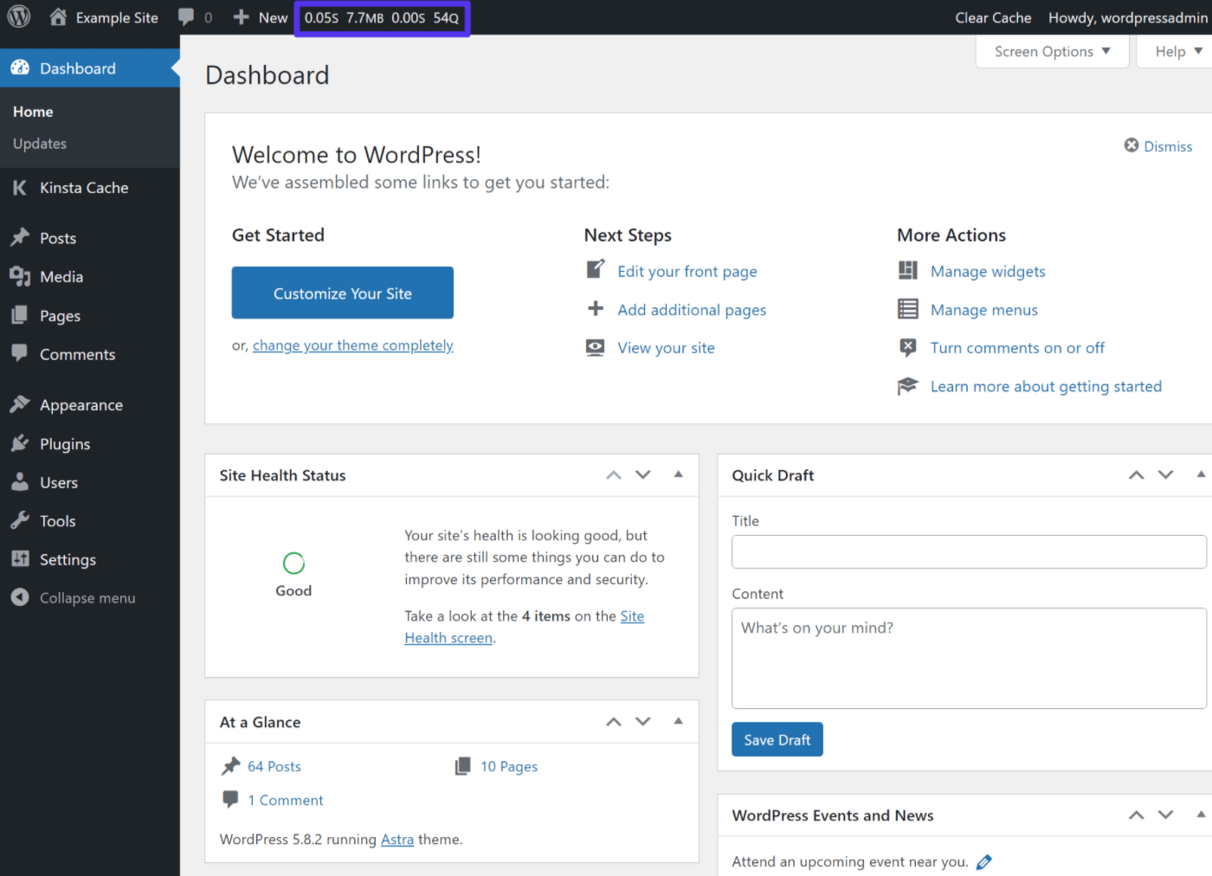1212x876 pixels.
Task: Open the Users icon
Action: 21,482
